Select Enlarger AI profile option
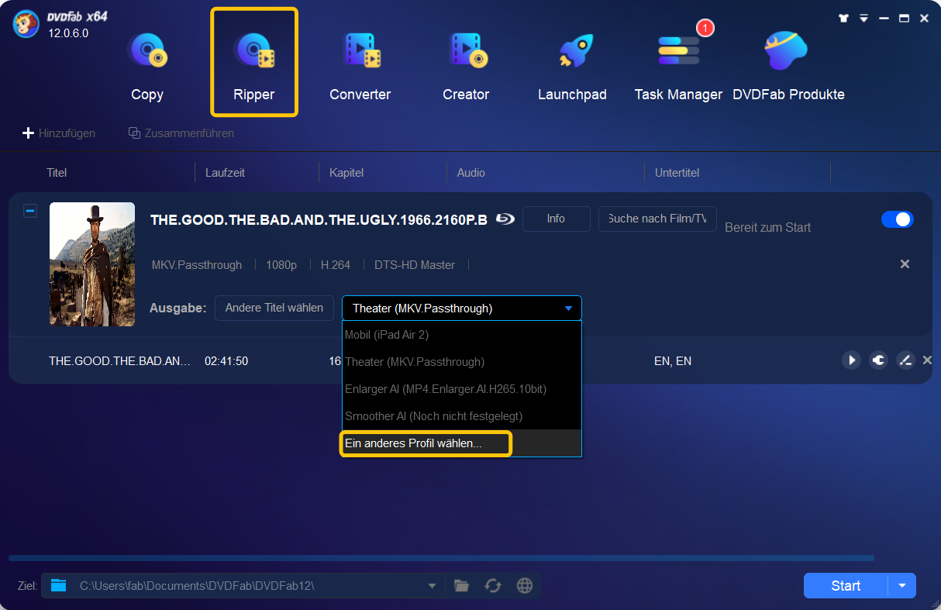 [461, 389]
